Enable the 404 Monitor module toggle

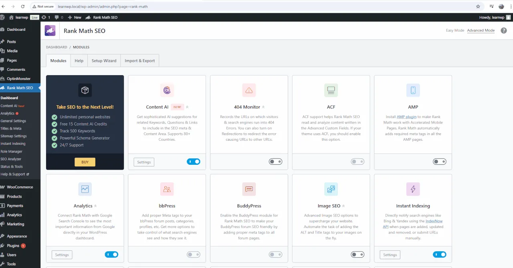pyautogui.click(x=275, y=162)
